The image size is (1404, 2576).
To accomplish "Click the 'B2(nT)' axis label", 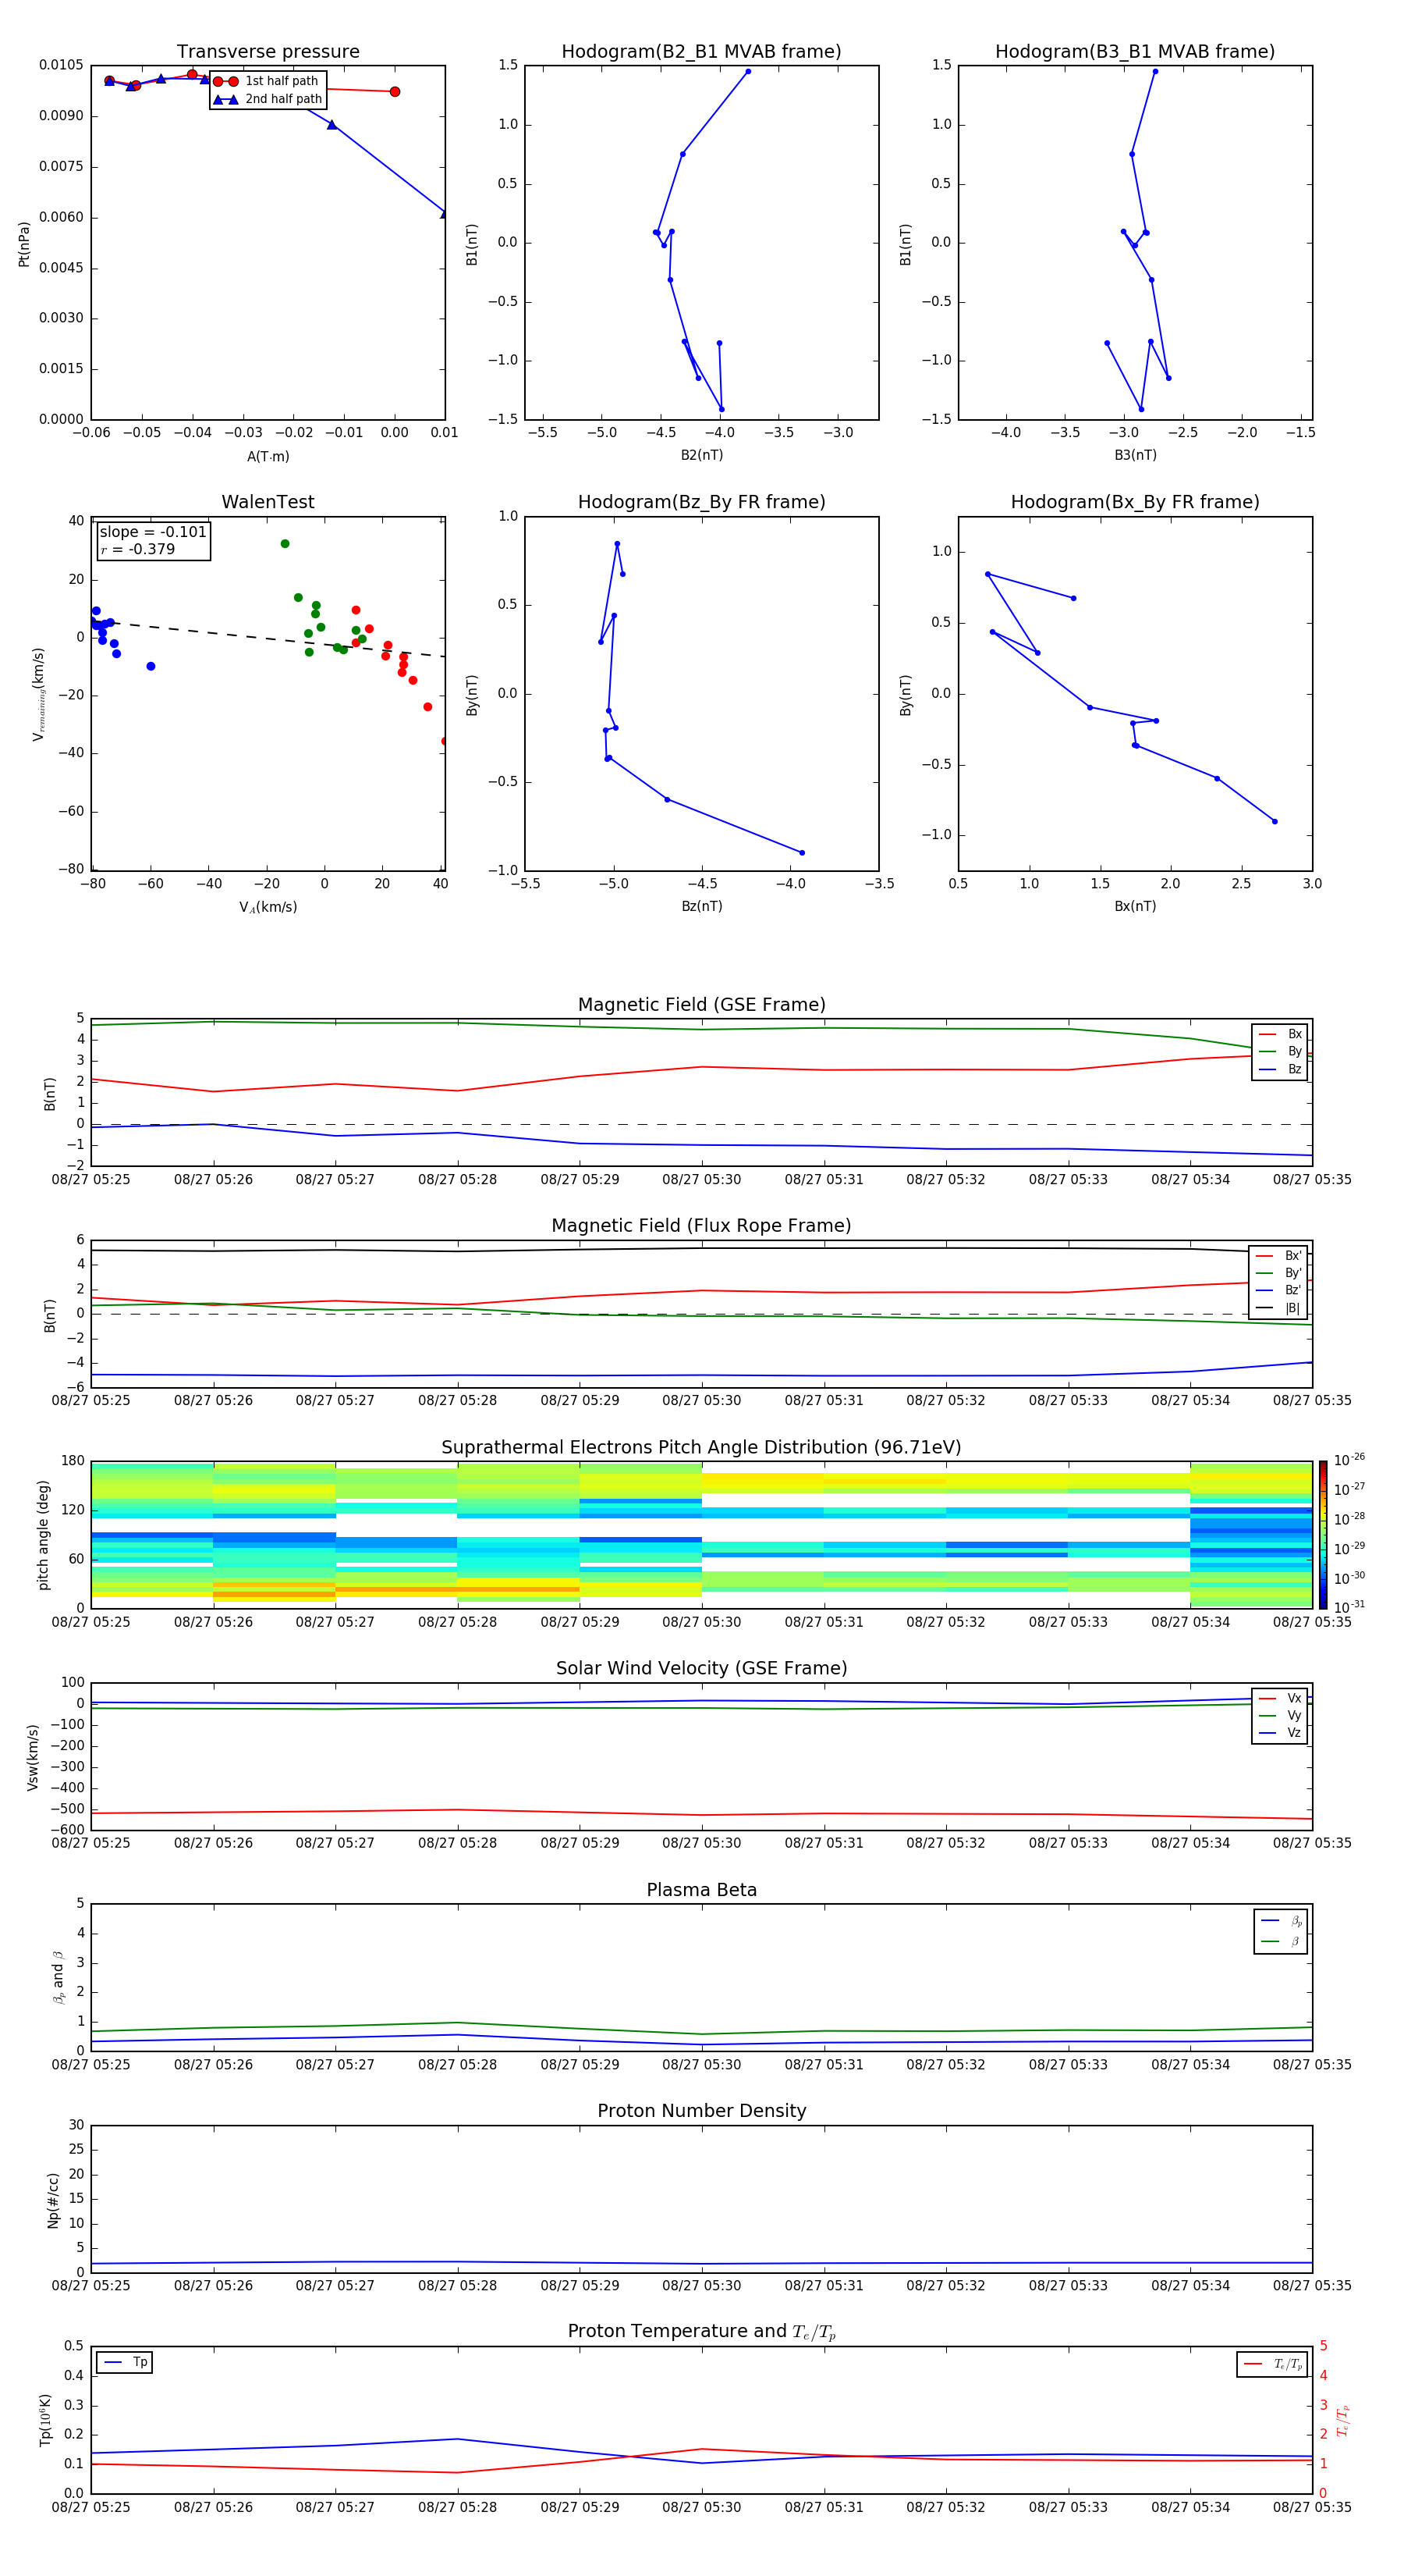I will [701, 455].
